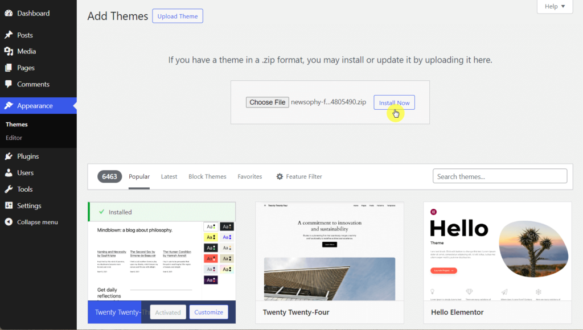Open the Dashboard menu item

[38, 14]
